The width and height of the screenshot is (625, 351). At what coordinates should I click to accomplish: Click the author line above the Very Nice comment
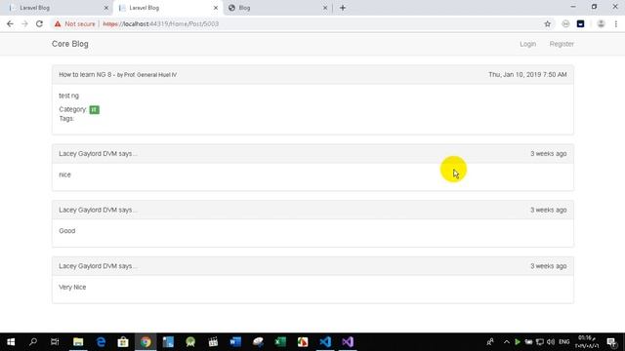coord(98,266)
